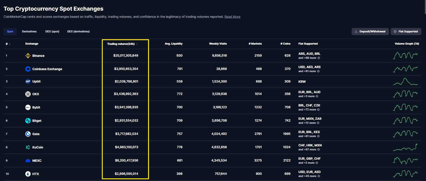
Task: Click the download icon in Deposit/Withdrawal button
Action: (x=356, y=31)
